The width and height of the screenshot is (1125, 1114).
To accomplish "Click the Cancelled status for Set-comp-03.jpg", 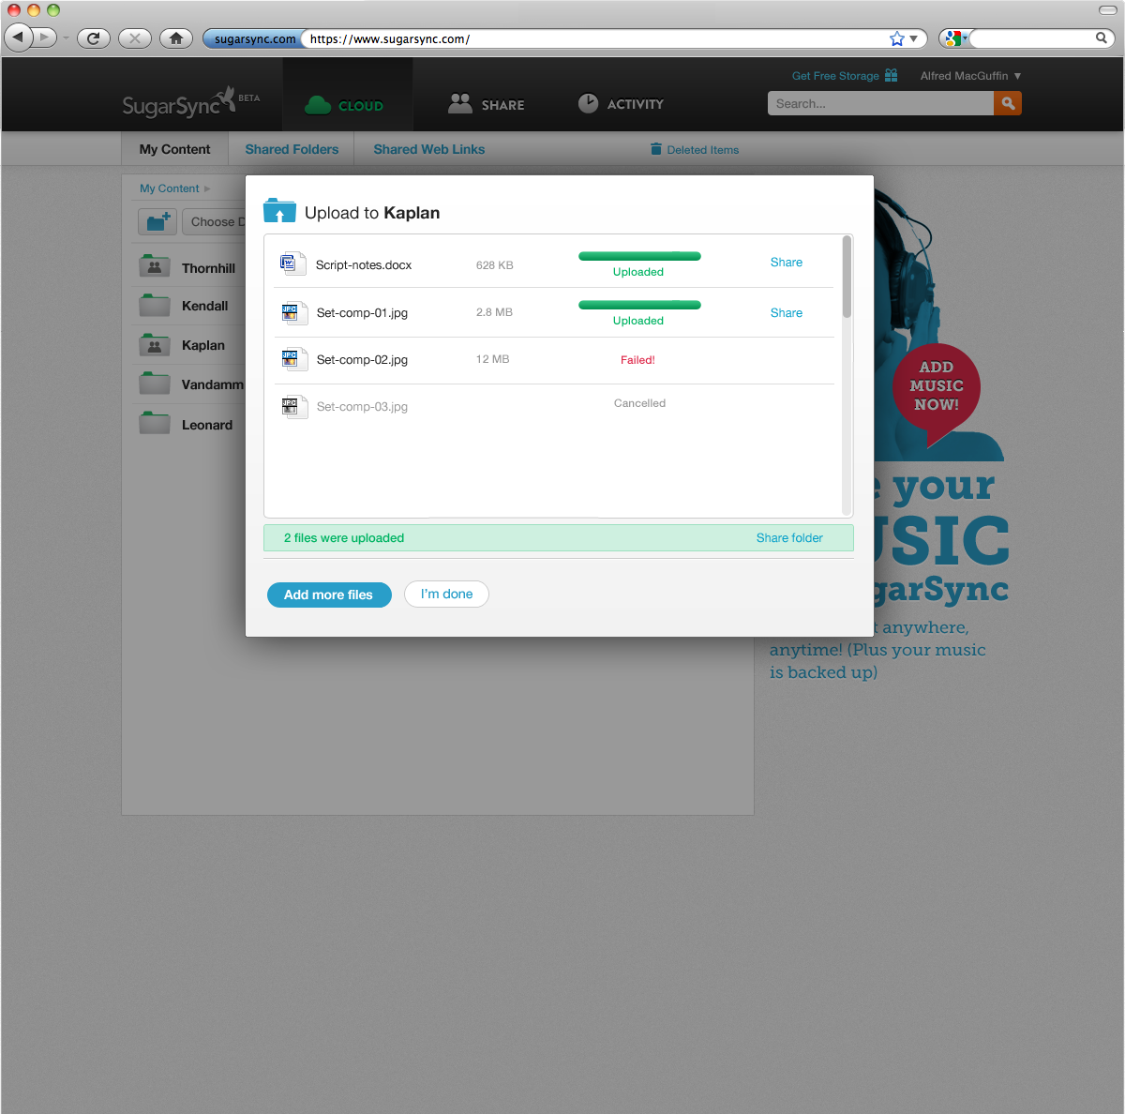I will (x=639, y=403).
